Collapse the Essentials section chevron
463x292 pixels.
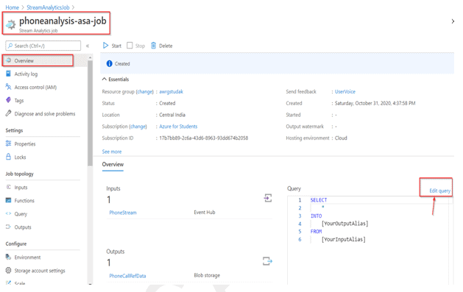tap(105, 79)
